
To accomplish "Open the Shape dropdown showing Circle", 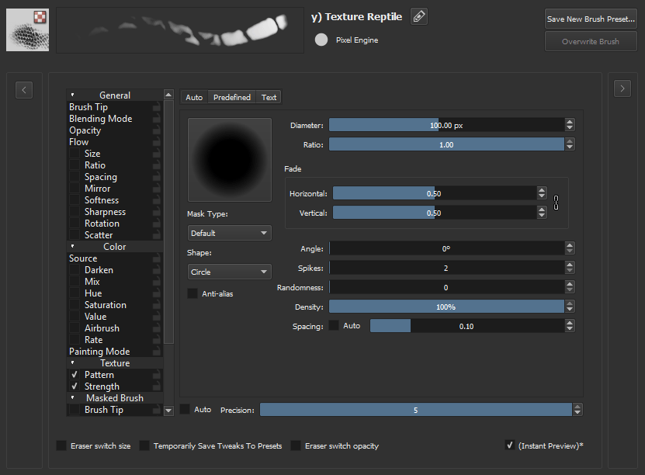I will (x=229, y=272).
